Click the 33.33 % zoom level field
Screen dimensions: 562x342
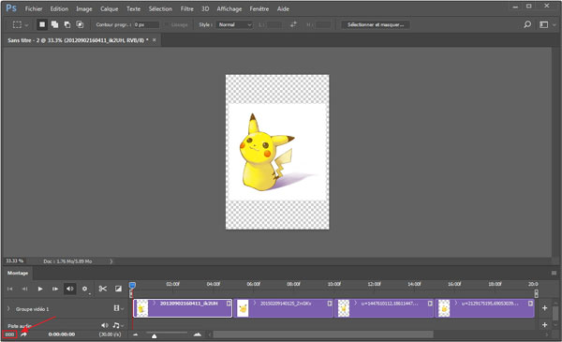[x=15, y=261]
